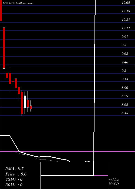This screenshot has height=189, width=135.
Task: Click the '12MA : 0' readout
Action: click(x=14, y=180)
